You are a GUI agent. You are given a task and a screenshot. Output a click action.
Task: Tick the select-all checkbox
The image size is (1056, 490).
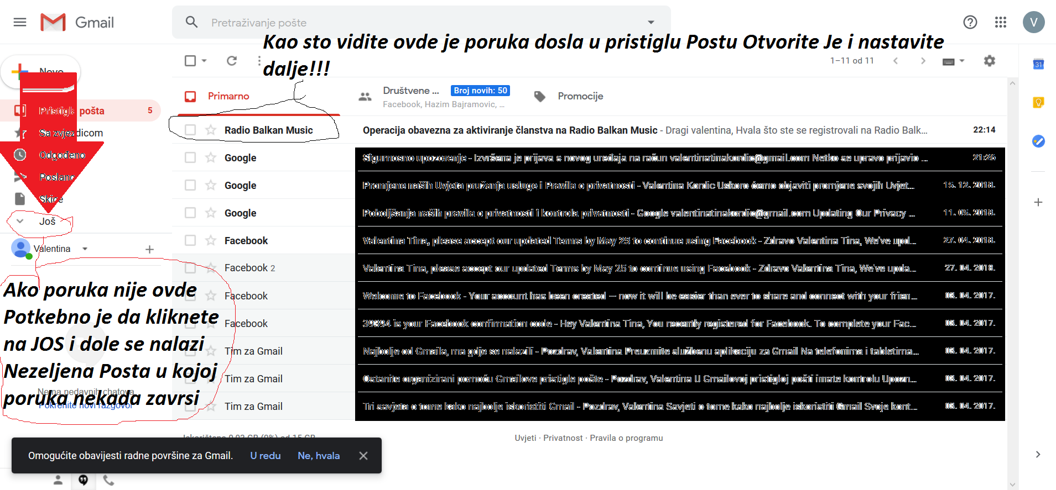(x=190, y=61)
